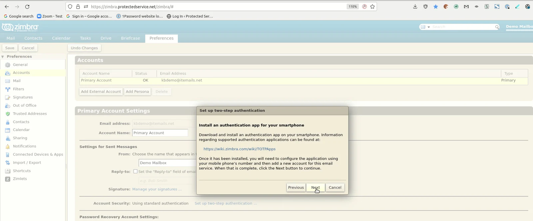Screen dimensions: 533x221
Task: Click the top toolbar Cancel button
Action: [x=28, y=48]
